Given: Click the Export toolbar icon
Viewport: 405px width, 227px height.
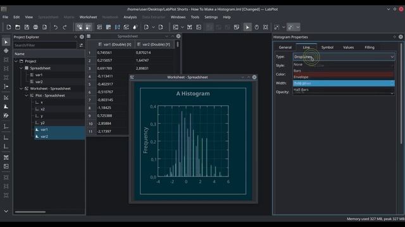Looking at the screenshot, I should 161,27.
